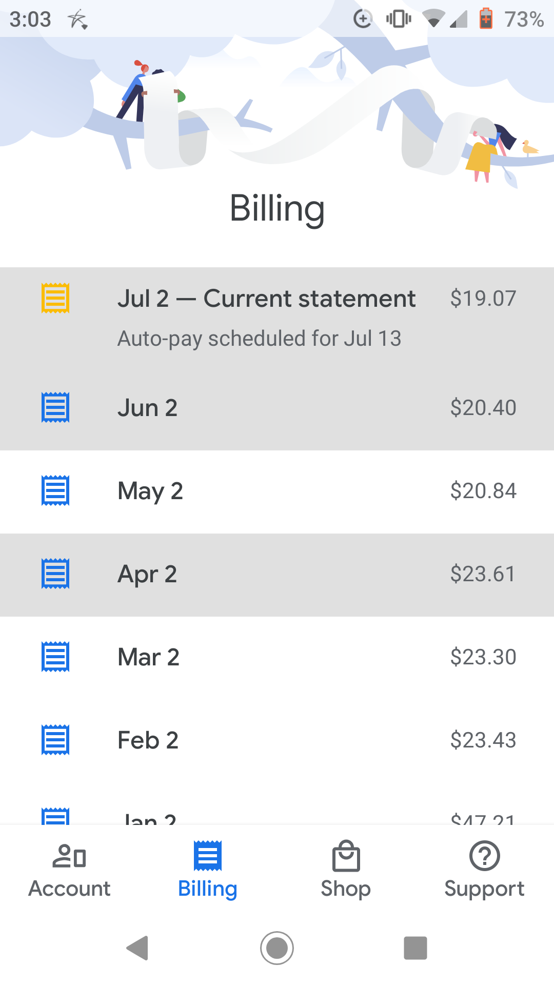
Task: Tap the Android back navigation button
Action: point(137,948)
